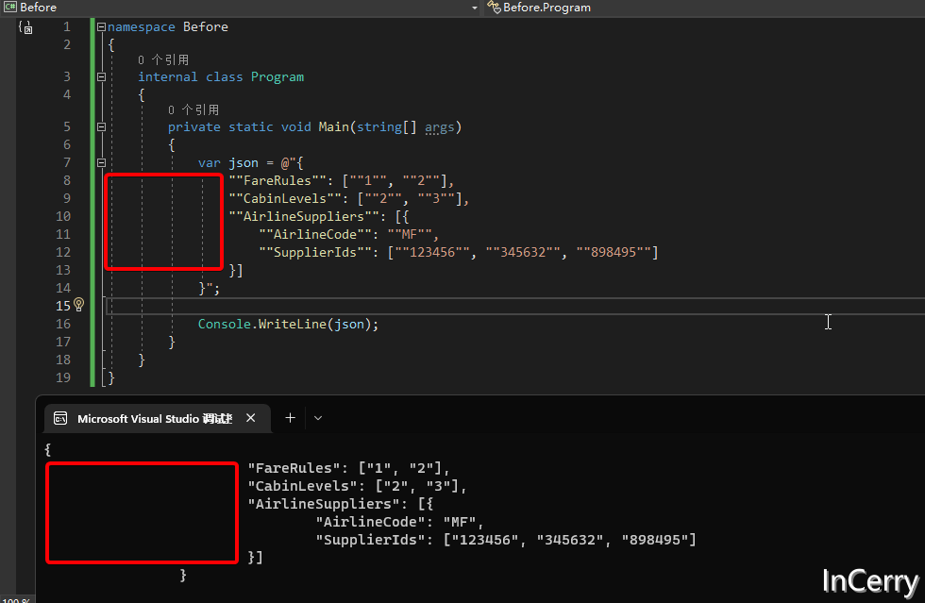
Task: Open the lightbulb quick actions on line 15
Action: click(x=77, y=305)
